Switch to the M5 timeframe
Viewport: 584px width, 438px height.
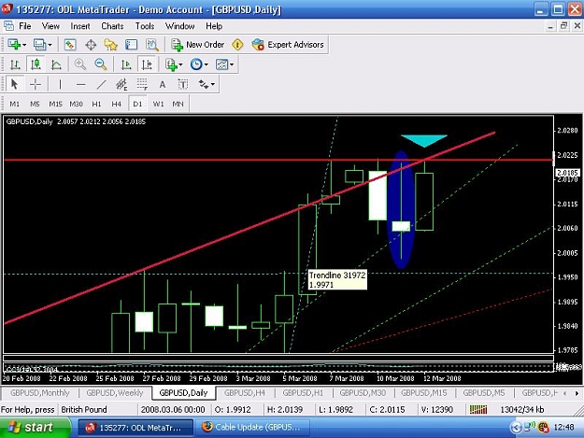35,104
